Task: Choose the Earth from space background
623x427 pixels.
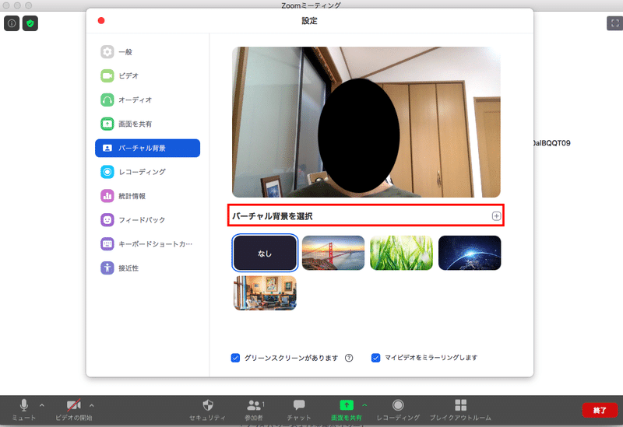Action: click(470, 253)
